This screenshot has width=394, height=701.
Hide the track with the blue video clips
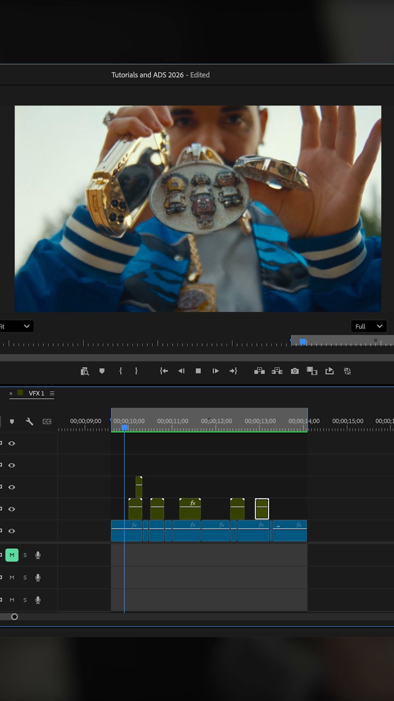[12, 531]
